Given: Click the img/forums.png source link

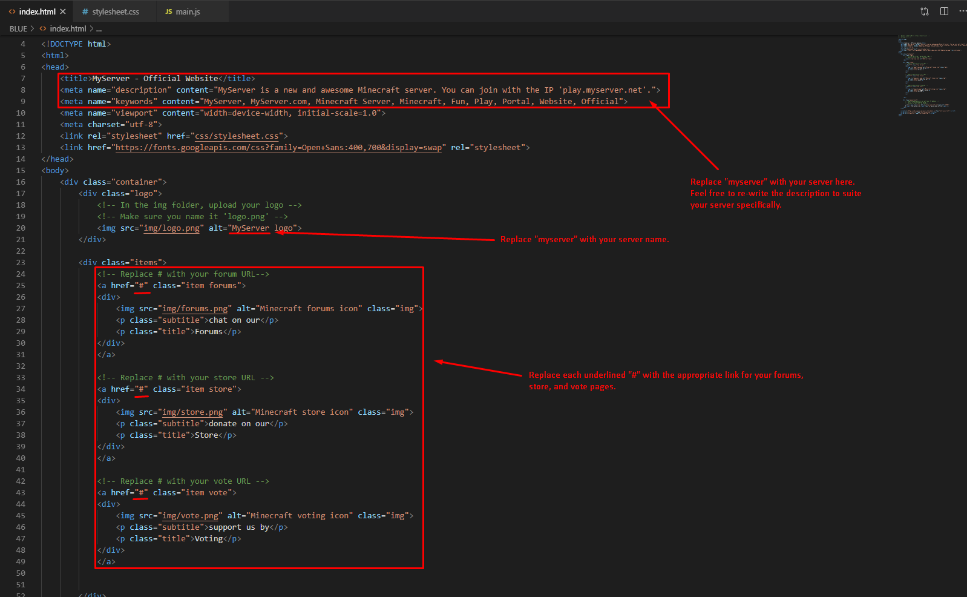Looking at the screenshot, I should point(195,309).
